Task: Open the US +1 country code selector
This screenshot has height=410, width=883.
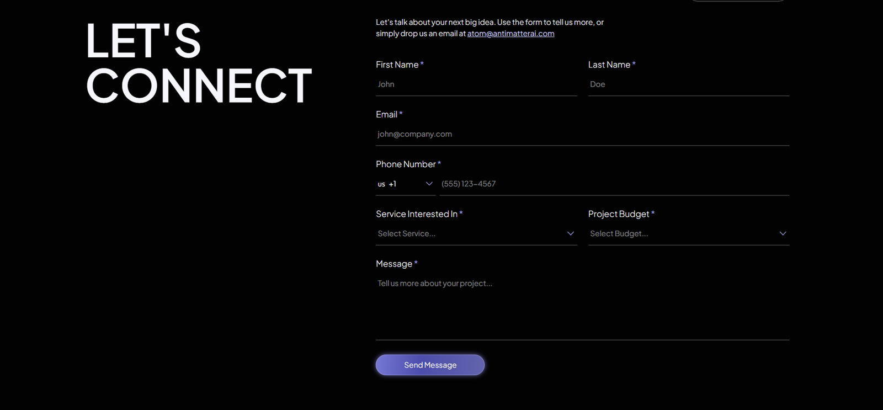Action: point(405,184)
